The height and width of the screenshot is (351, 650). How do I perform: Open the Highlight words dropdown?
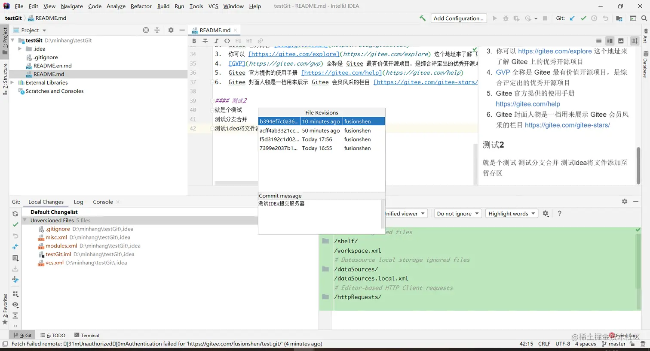pyautogui.click(x=512, y=213)
